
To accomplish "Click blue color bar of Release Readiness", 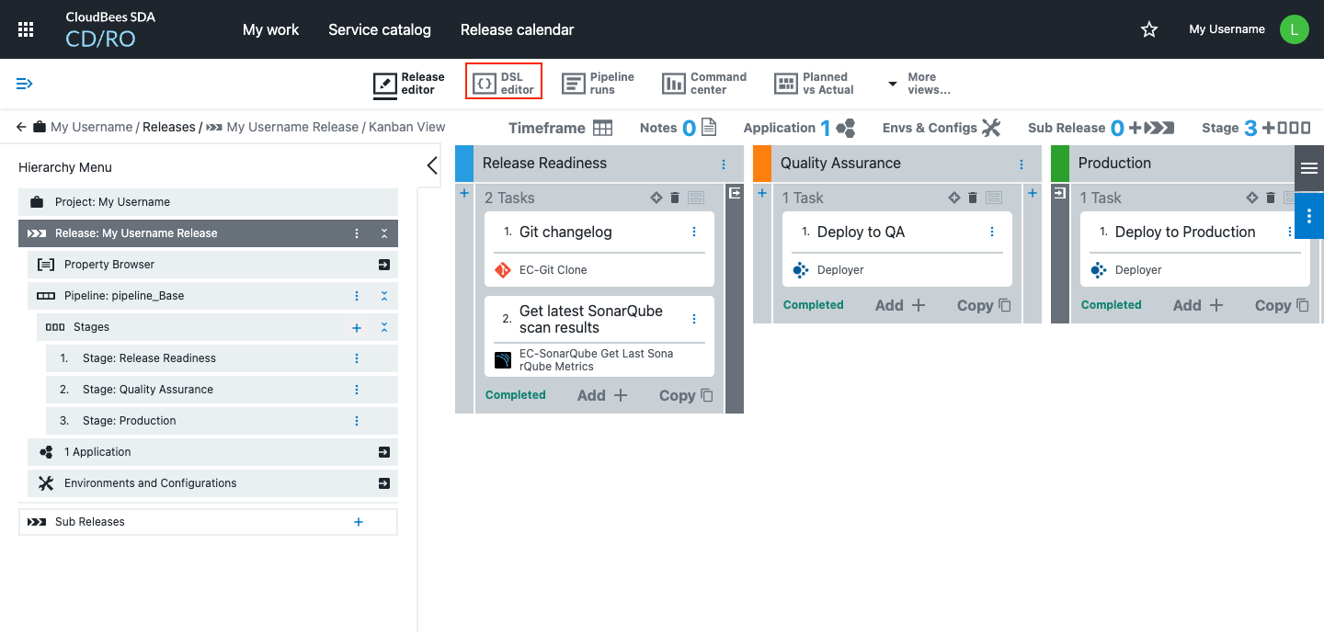I will [x=464, y=163].
